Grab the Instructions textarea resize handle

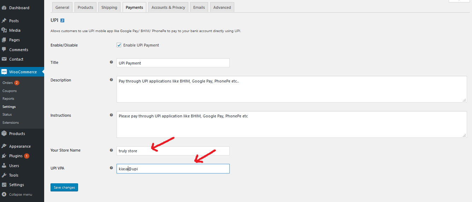pyautogui.click(x=465, y=135)
